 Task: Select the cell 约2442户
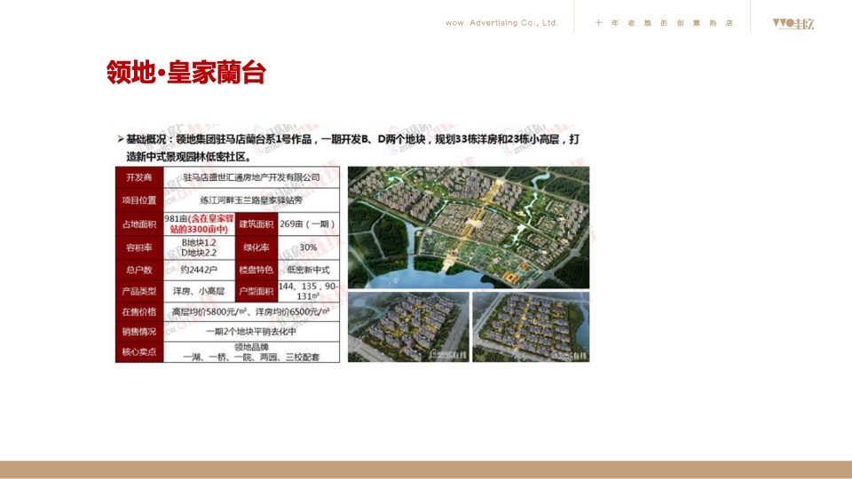pos(199,270)
